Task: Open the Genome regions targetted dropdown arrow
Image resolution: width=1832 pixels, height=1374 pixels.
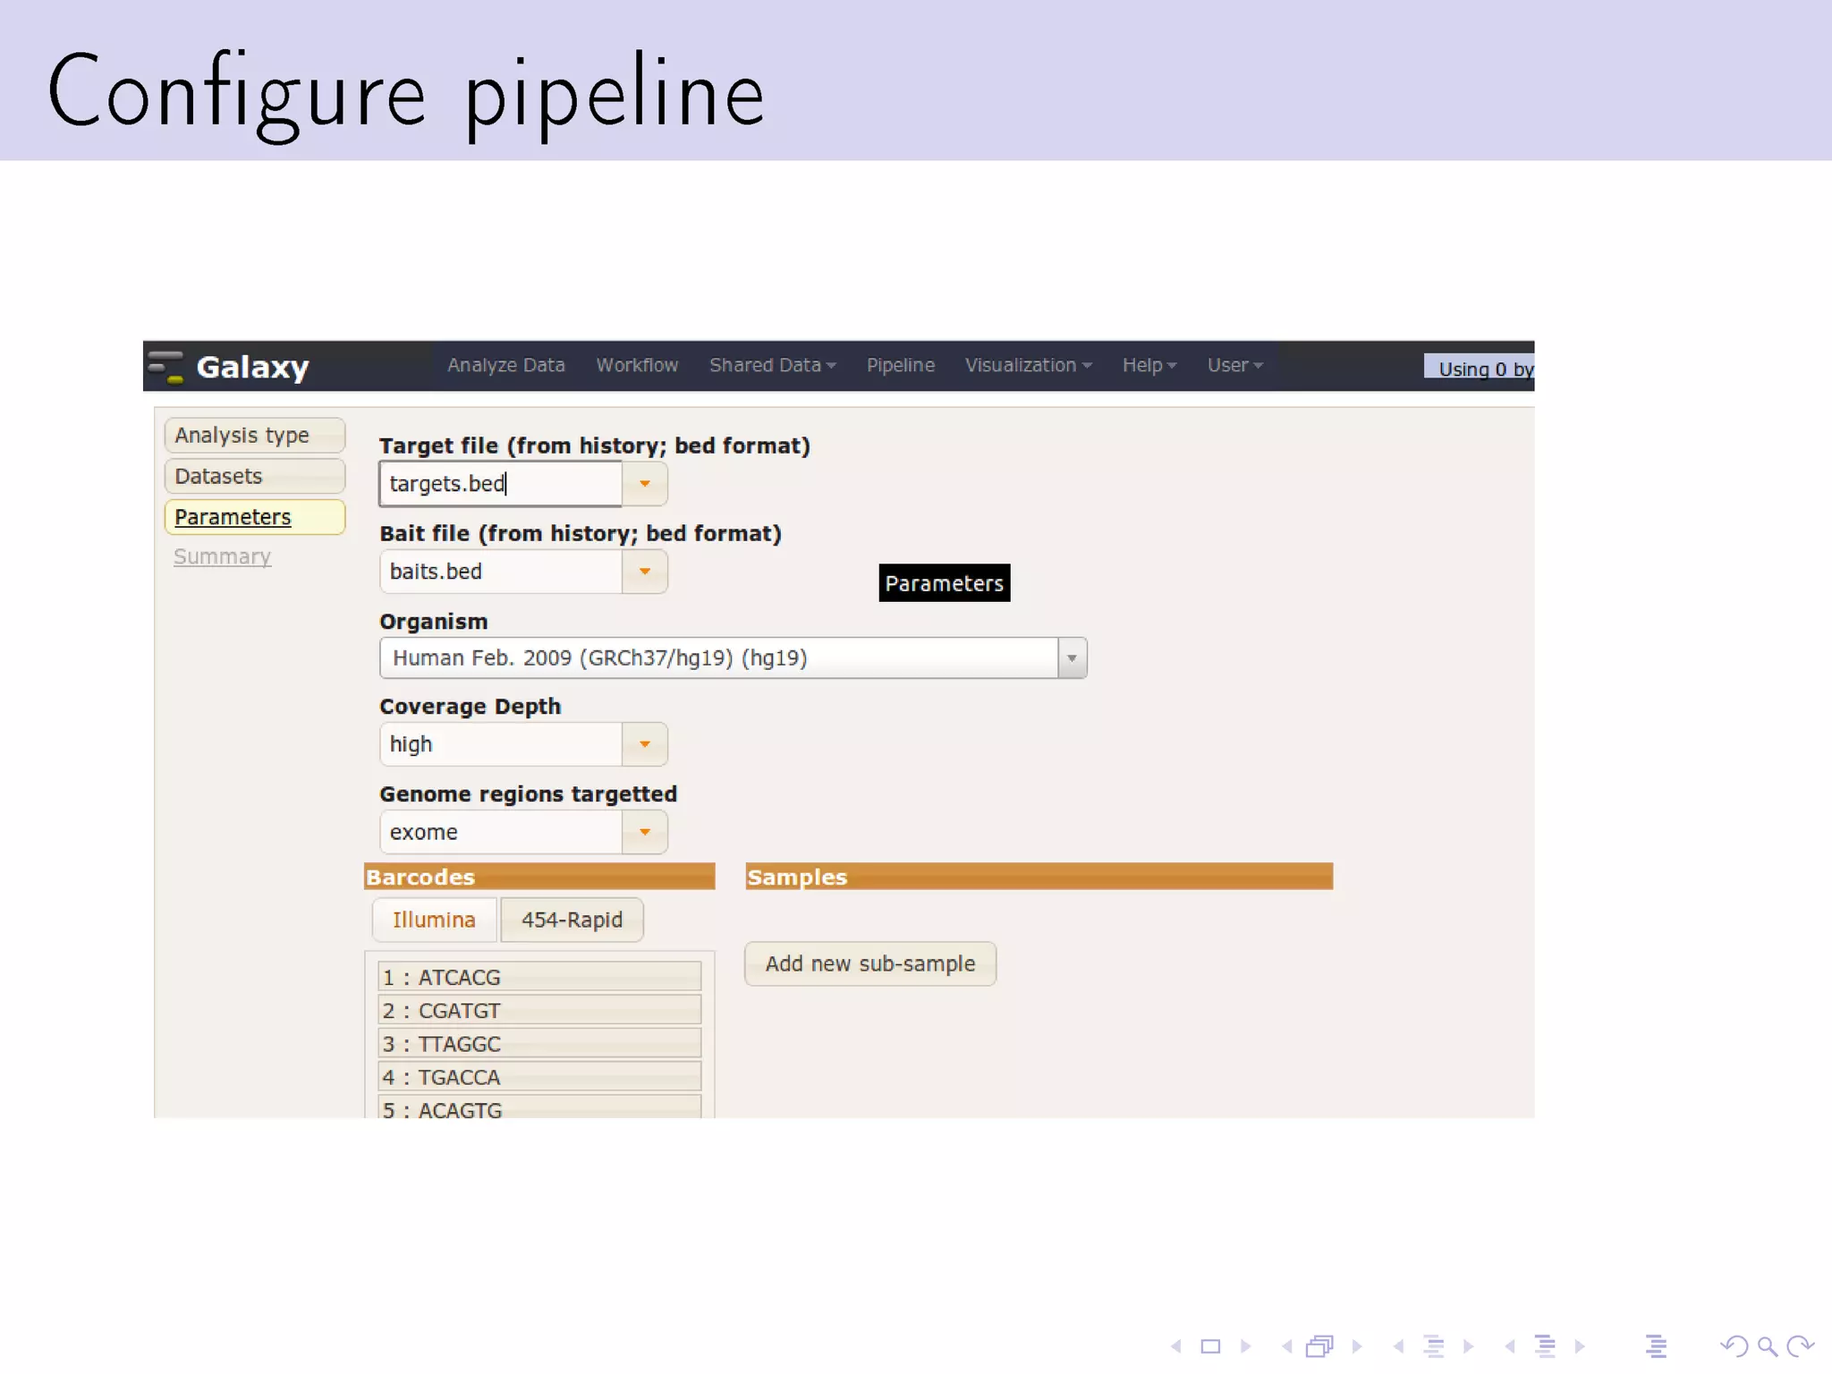Action: tap(645, 832)
